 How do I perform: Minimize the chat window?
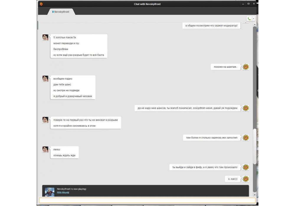point(243,4)
